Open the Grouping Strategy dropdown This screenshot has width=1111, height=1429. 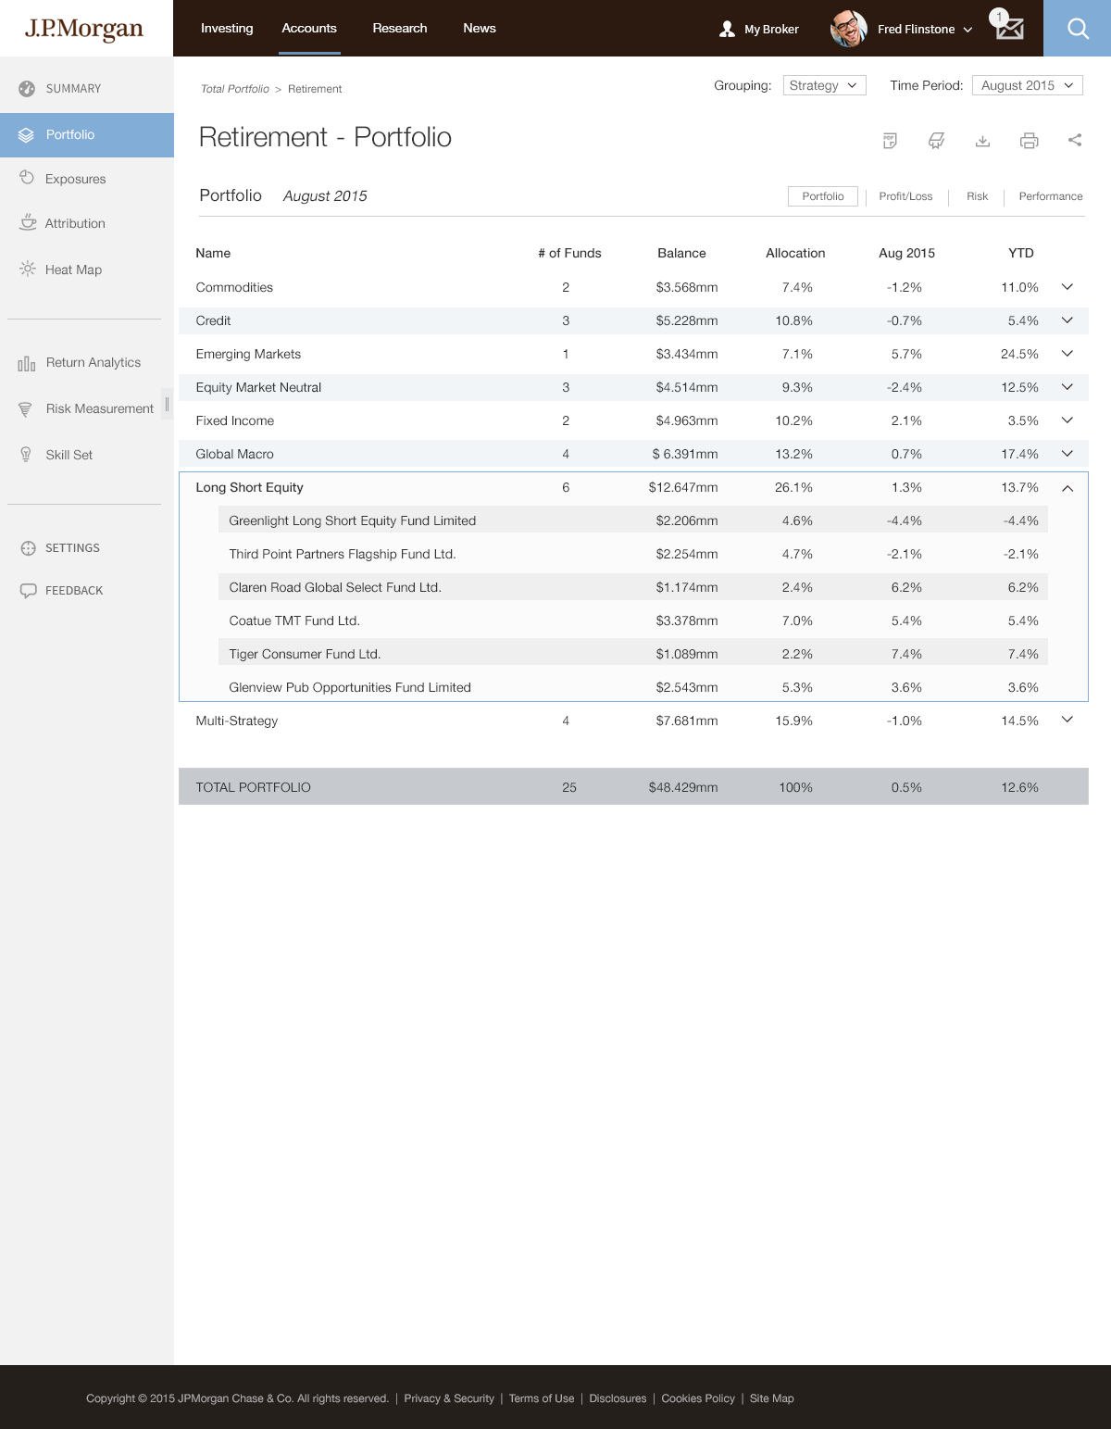[824, 85]
